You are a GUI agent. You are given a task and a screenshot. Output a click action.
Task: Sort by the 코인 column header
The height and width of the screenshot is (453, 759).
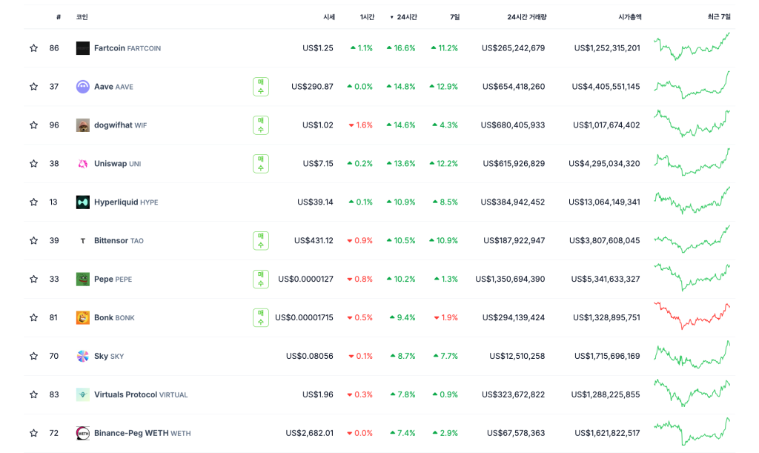pyautogui.click(x=82, y=17)
